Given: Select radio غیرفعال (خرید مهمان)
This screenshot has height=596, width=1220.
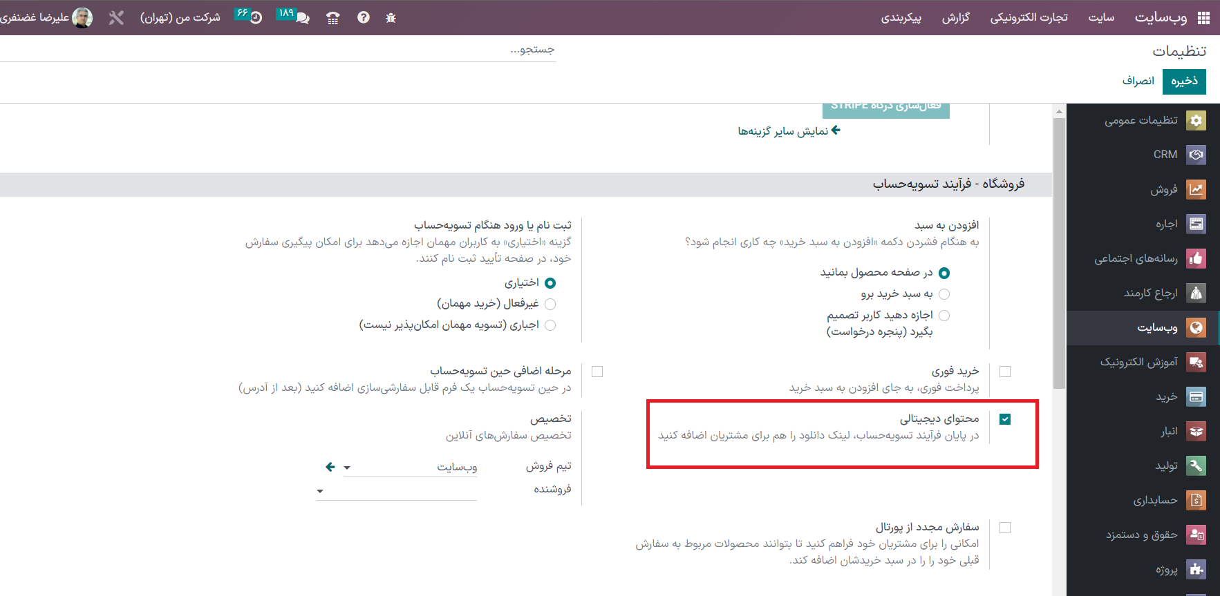Looking at the screenshot, I should [550, 304].
